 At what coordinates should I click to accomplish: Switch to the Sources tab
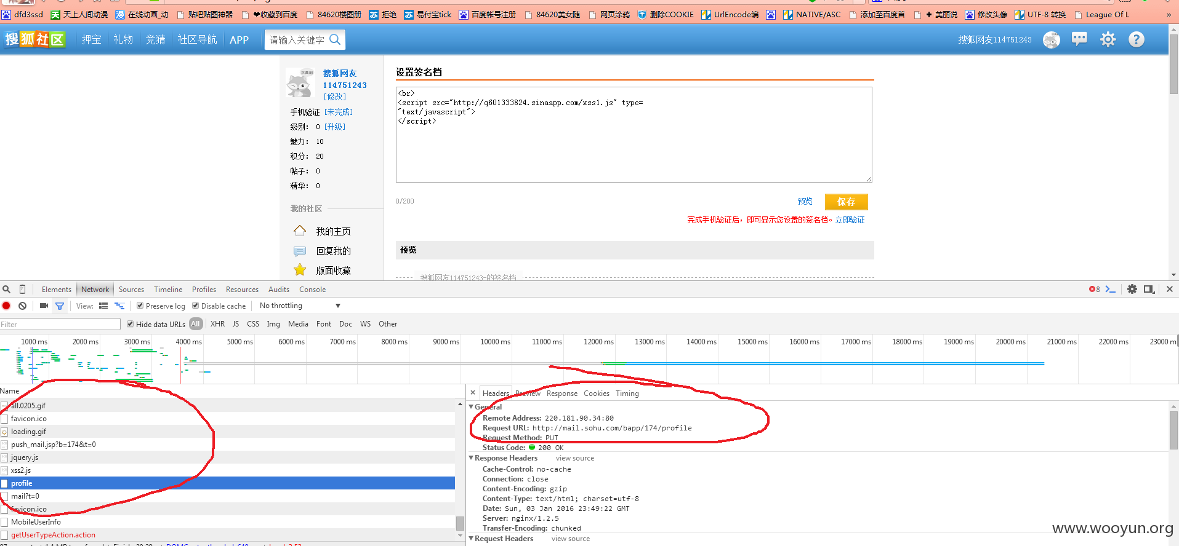click(131, 289)
